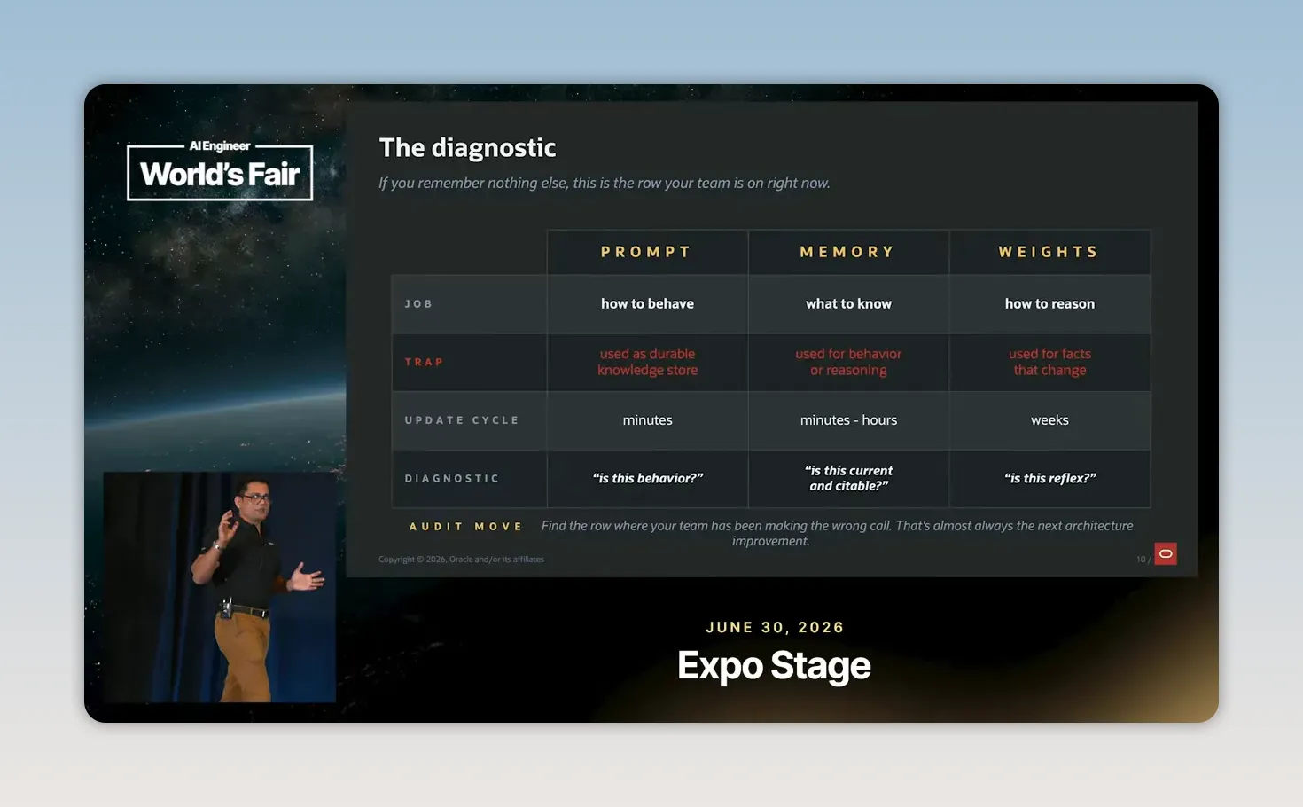This screenshot has height=807, width=1303.
Task: Click the "is this behavior?" cell
Action: click(x=647, y=479)
